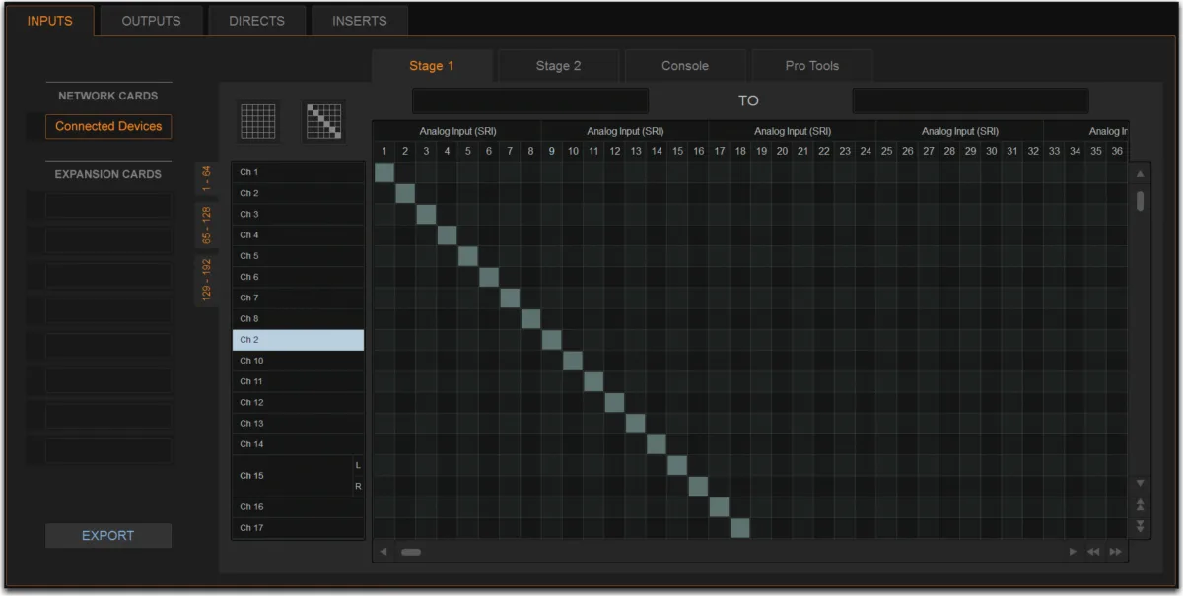The width and height of the screenshot is (1183, 596).
Task: Toggle the patch at Ch 12, input 12
Action: coord(614,403)
